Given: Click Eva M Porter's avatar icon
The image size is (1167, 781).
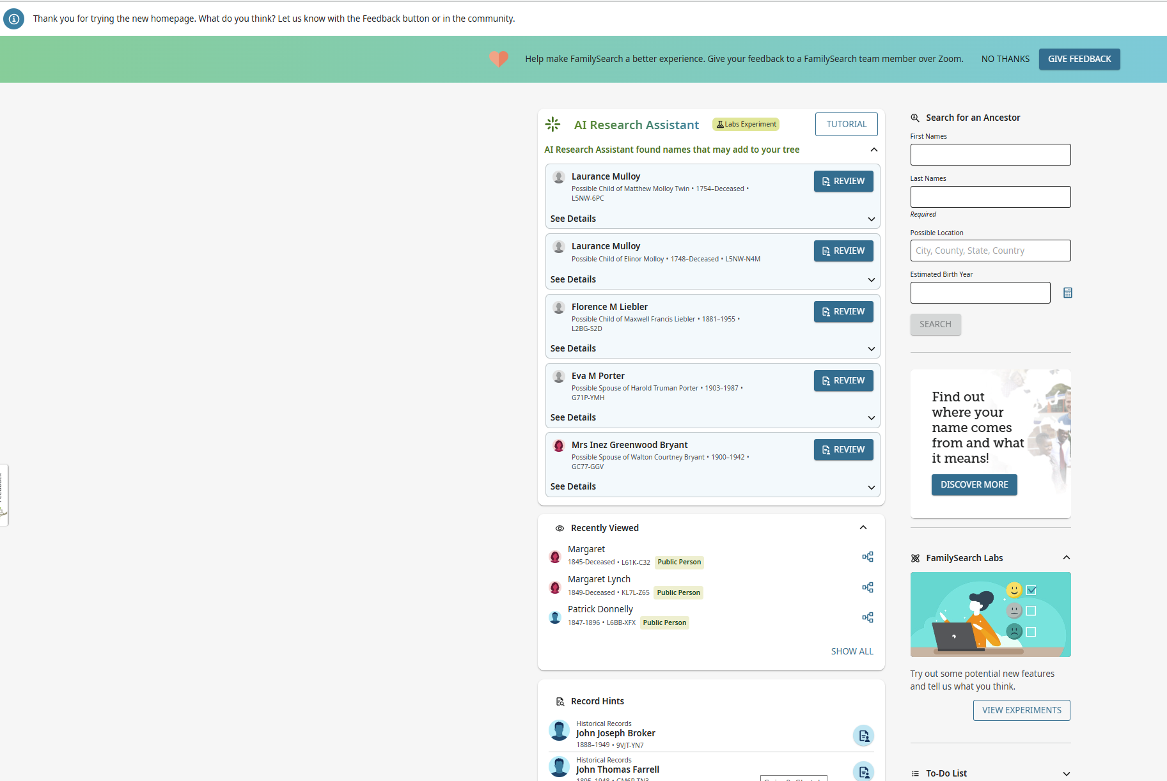Looking at the screenshot, I should coord(559,376).
